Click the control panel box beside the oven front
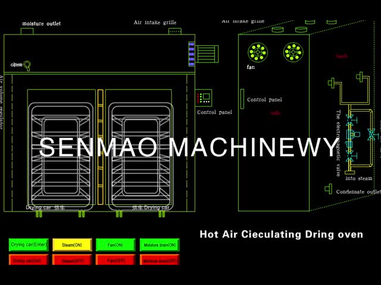The height and width of the screenshot is (285, 381). 204,98
